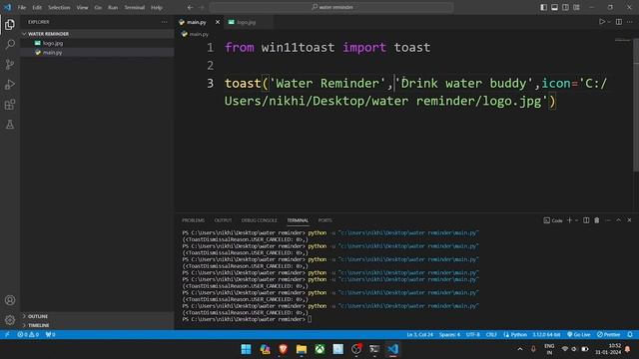Open the Extensions view
This screenshot has height=359, width=639.
pyautogui.click(x=10, y=105)
